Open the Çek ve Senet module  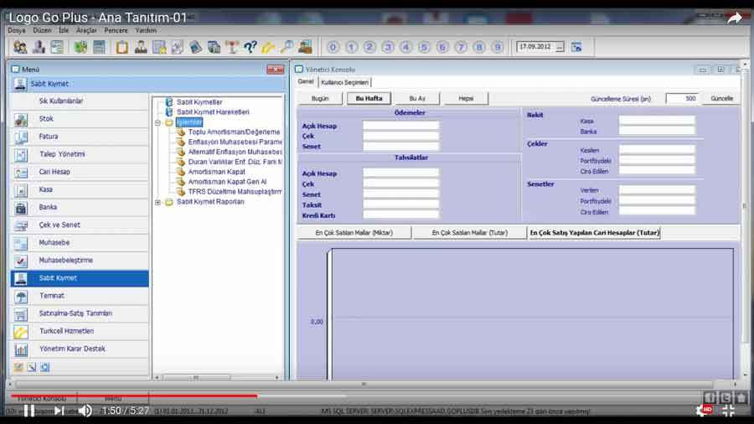[80, 225]
